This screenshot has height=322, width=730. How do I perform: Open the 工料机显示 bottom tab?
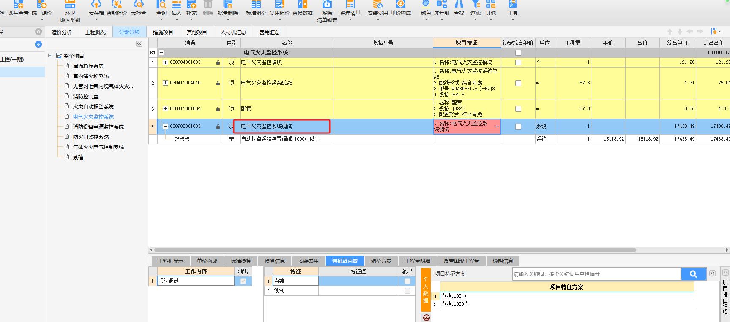171,261
